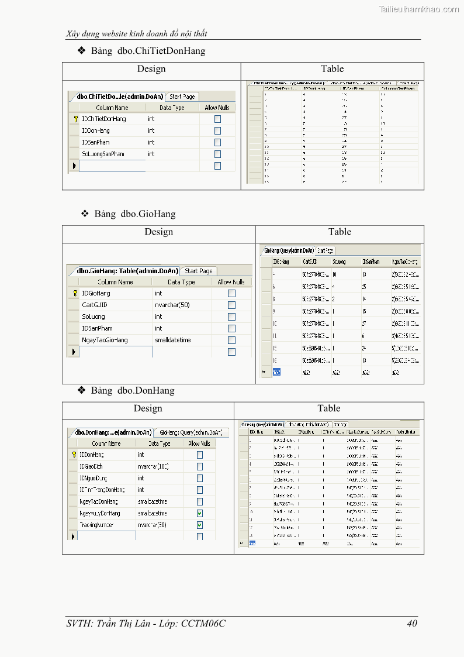Click Column Name header in GioHang design

tap(116, 282)
